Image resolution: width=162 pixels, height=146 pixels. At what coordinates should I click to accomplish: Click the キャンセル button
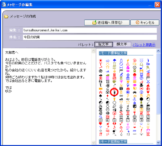[x=145, y=23]
